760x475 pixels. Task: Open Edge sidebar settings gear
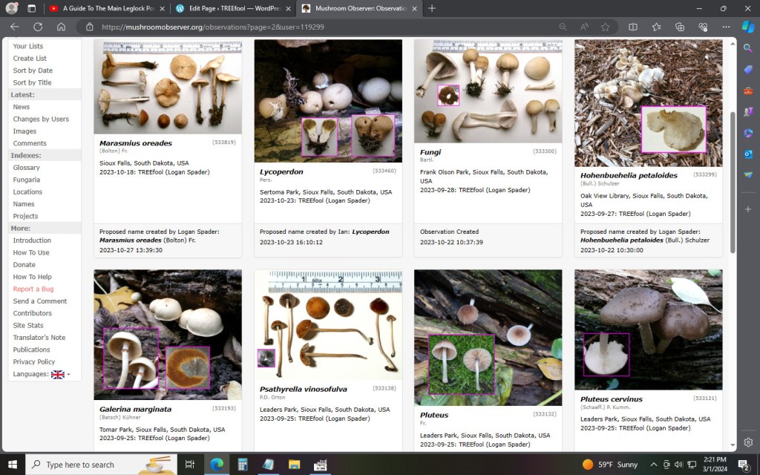click(x=748, y=442)
